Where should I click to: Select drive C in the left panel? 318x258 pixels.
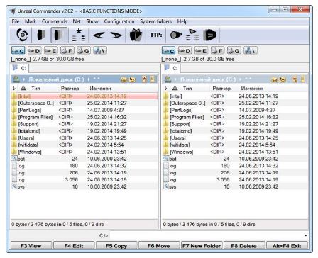(18, 50)
